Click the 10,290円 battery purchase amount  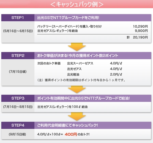[x=140, y=27]
